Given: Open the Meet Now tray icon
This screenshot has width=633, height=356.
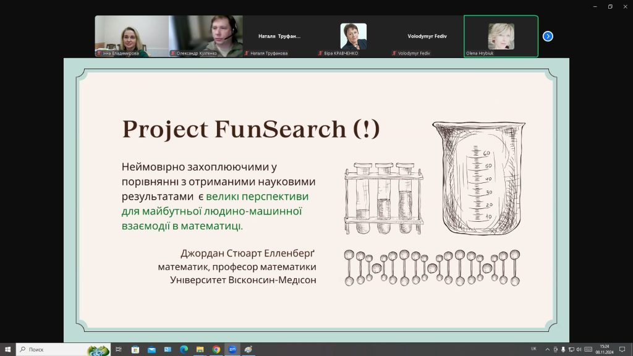Looking at the screenshot, I should [556, 350].
